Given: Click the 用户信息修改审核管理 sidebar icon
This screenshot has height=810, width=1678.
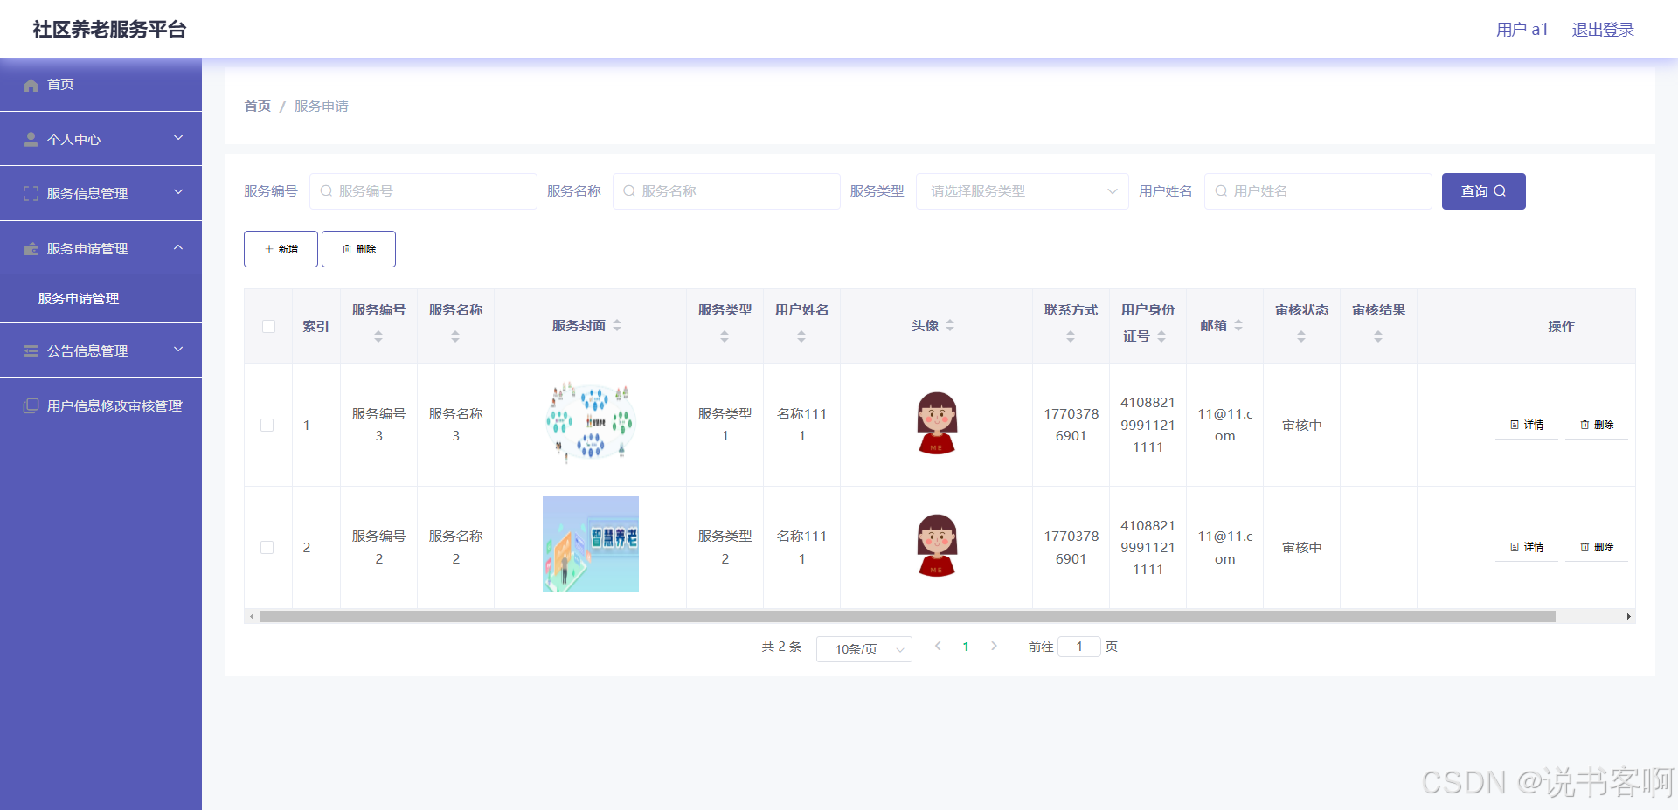Looking at the screenshot, I should 31,405.
